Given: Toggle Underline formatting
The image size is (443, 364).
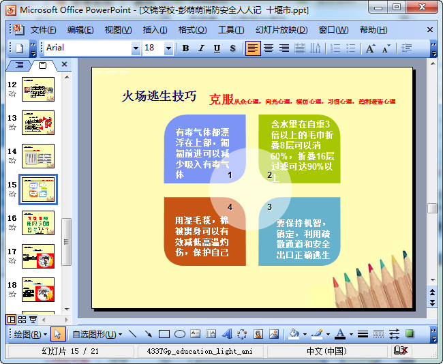Looking at the screenshot, I should coord(217,48).
